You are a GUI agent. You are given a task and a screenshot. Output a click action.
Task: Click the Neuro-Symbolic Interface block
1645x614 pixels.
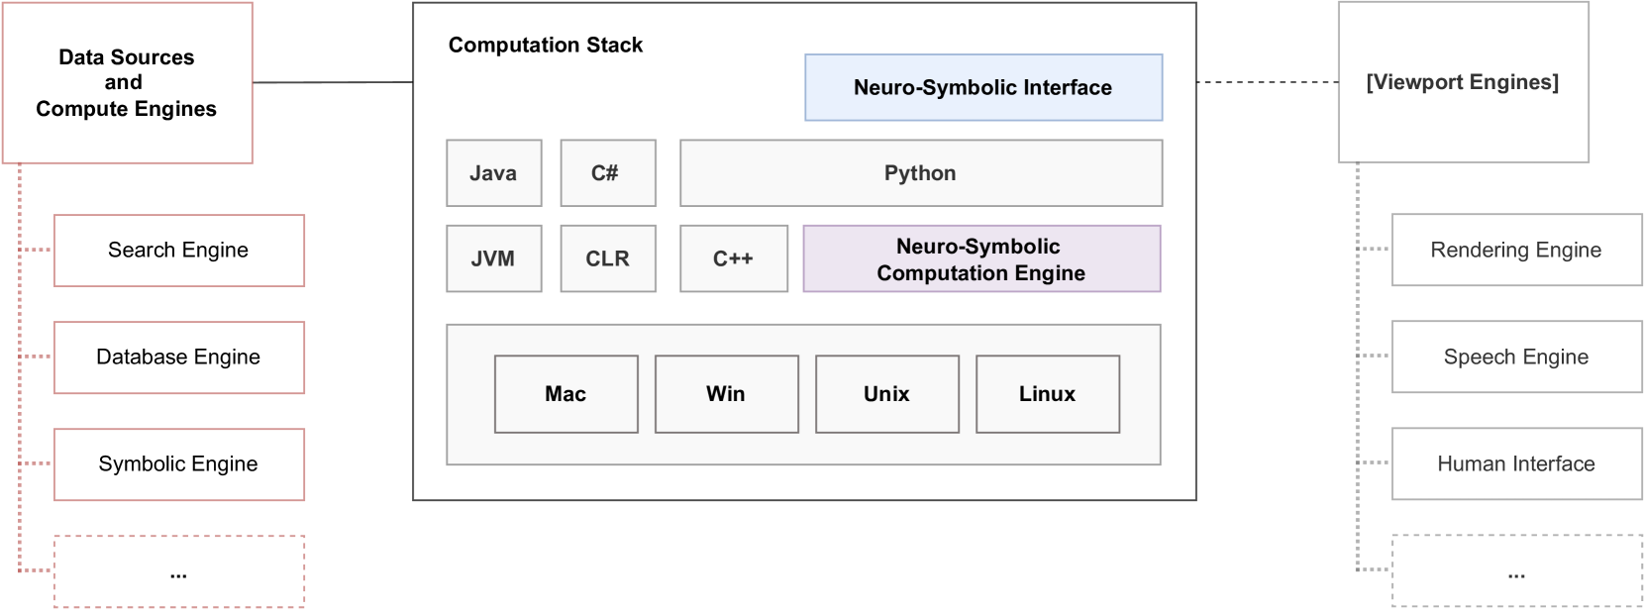[x=982, y=88]
